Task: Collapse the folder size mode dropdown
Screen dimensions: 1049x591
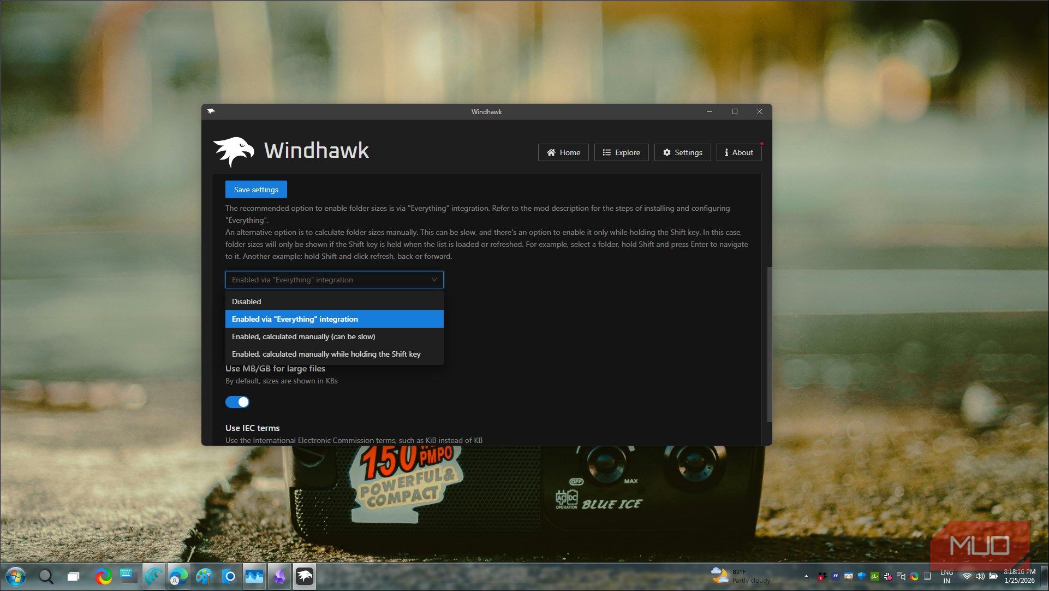Action: pyautogui.click(x=334, y=280)
